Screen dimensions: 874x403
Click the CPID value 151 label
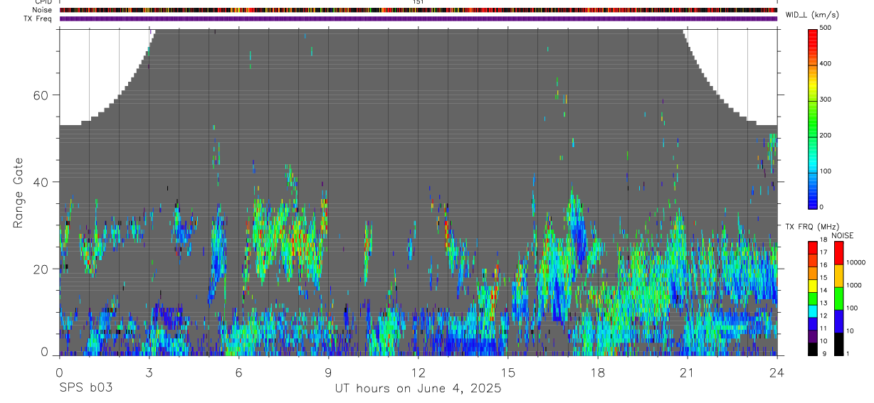[418, 2]
